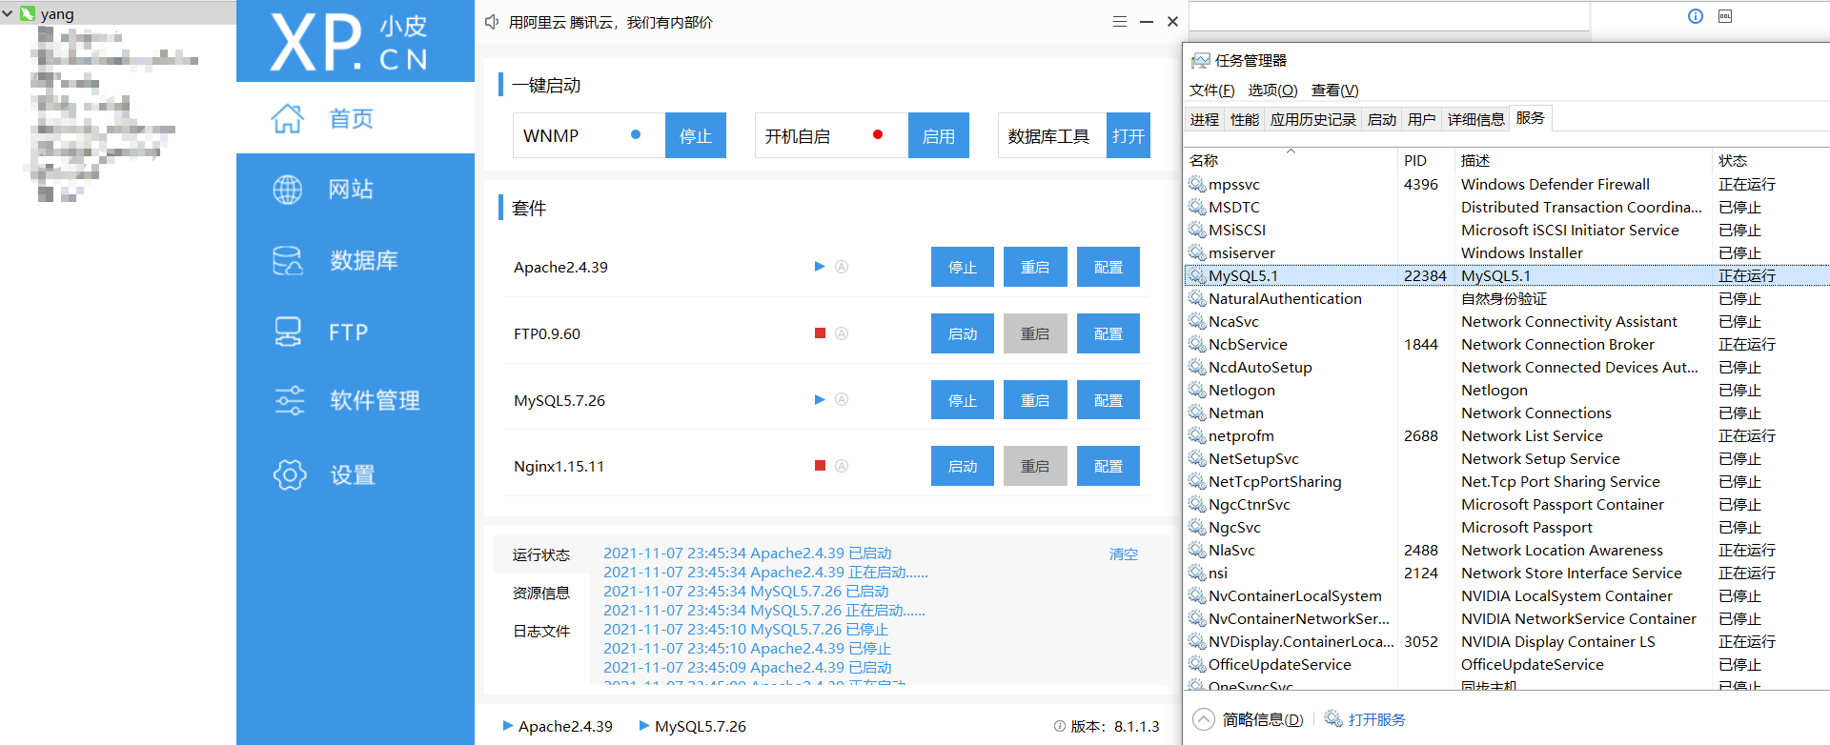1830x745 pixels.
Task: Open Nginx1.15.11 配置 button
Action: tap(1108, 466)
